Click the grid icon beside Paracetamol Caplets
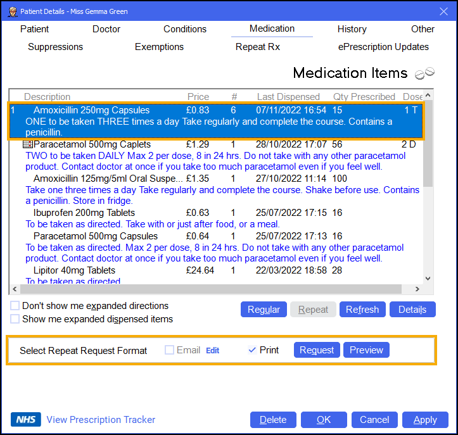The height and width of the screenshot is (435, 458). 29,144
